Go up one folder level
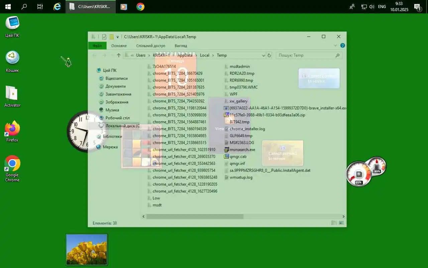 118,55
